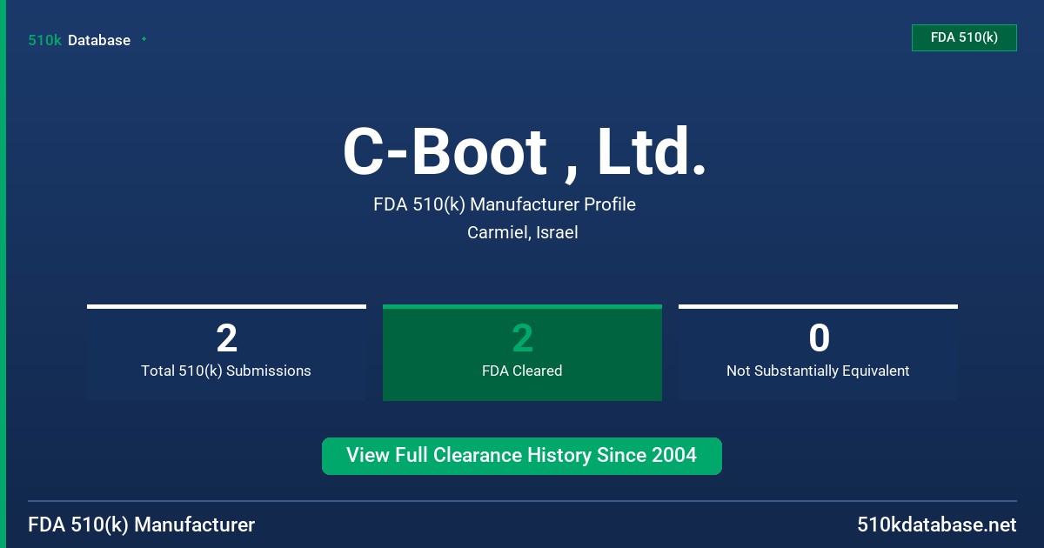The height and width of the screenshot is (548, 1044).
Task: Click the Carmiel, Israel location text
Action: (522, 232)
